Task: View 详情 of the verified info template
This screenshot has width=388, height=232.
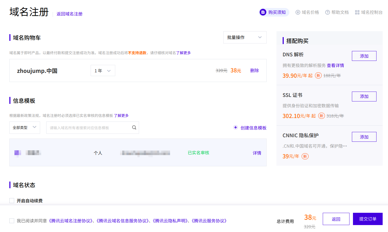Action: tap(257, 153)
